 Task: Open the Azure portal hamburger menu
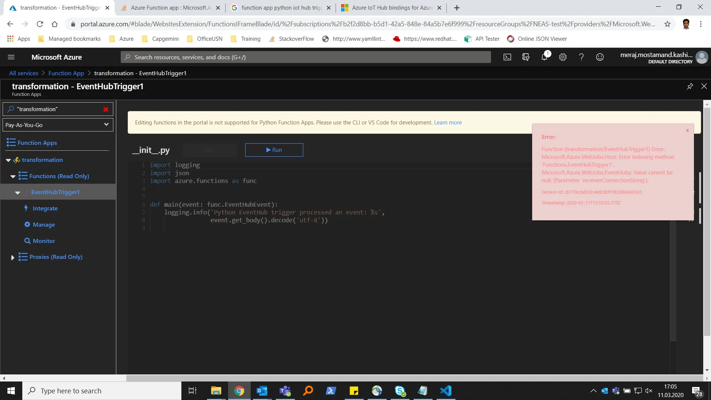(x=11, y=57)
